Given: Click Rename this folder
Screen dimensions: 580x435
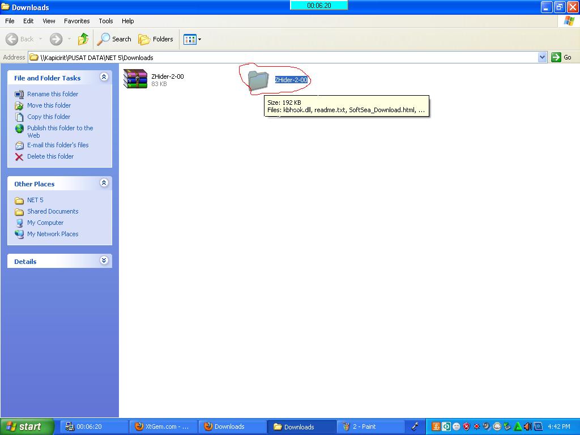Looking at the screenshot, I should tap(53, 94).
